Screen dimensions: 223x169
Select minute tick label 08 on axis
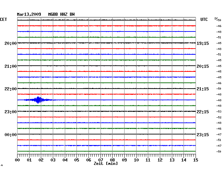[x=112, y=160]
